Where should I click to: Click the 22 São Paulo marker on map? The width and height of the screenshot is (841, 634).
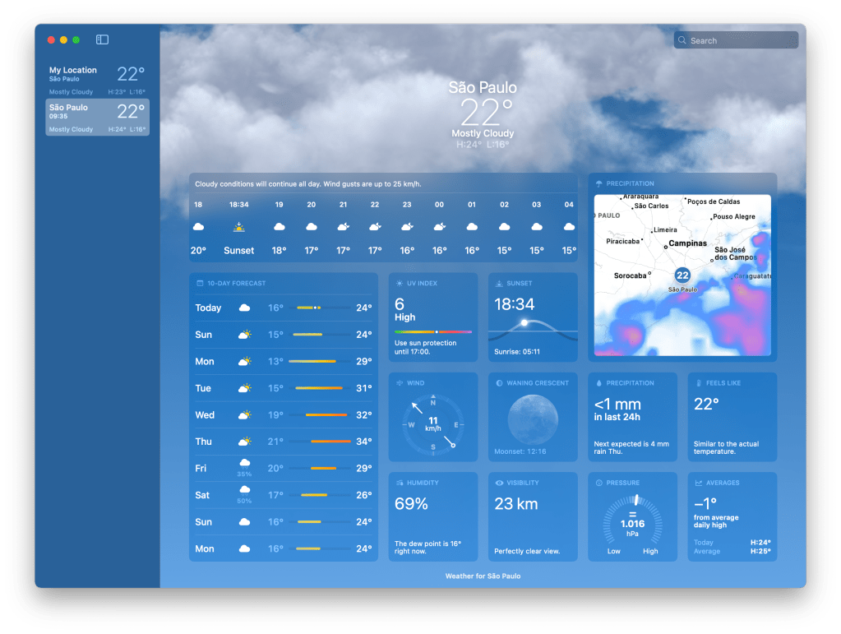click(x=682, y=275)
